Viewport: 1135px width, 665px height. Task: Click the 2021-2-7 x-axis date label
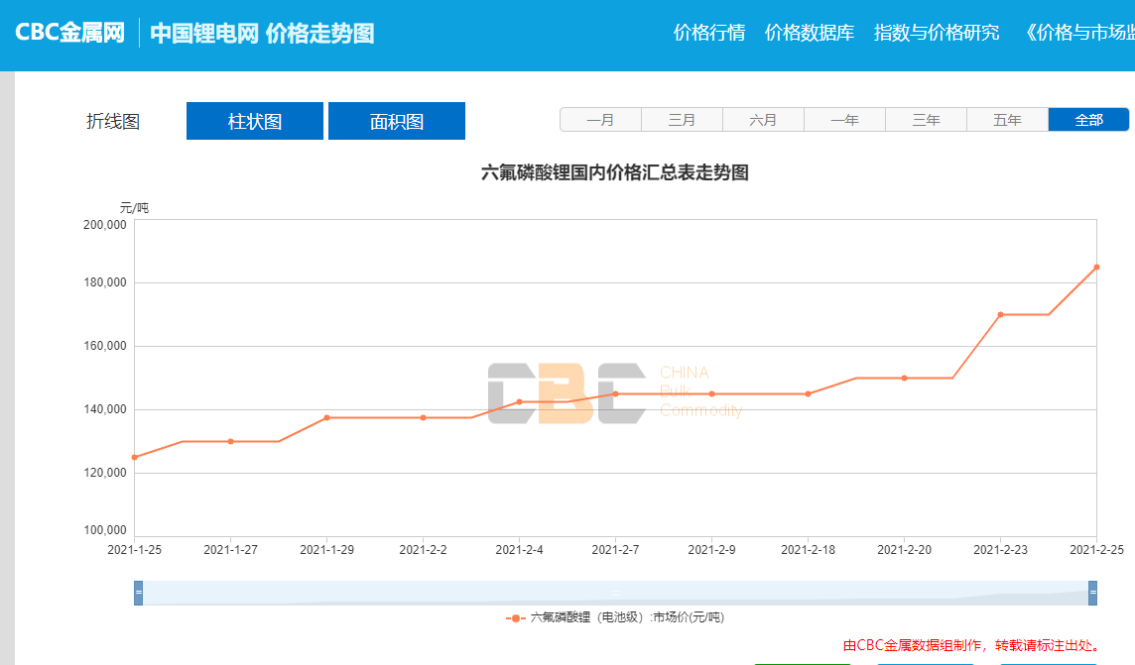click(615, 550)
